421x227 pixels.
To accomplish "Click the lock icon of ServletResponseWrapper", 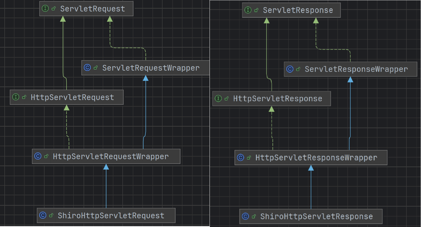I will (298, 69).
